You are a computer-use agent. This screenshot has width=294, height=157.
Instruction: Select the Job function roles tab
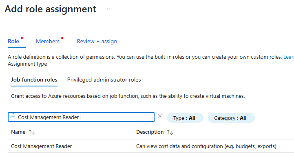[x=34, y=80]
